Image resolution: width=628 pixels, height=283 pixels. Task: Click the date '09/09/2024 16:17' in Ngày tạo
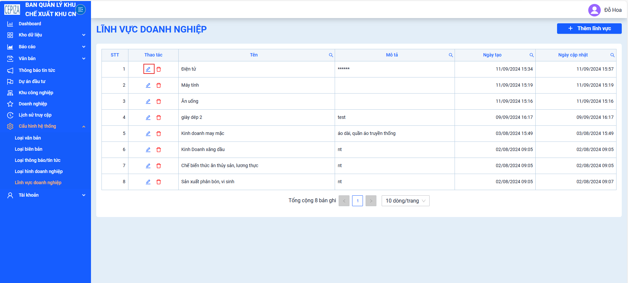pyautogui.click(x=514, y=117)
